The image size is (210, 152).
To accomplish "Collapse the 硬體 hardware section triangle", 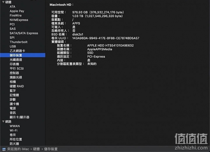I will (x=3, y=2).
